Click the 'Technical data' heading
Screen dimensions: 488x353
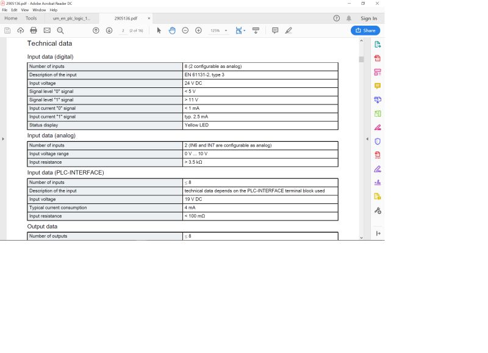point(49,43)
